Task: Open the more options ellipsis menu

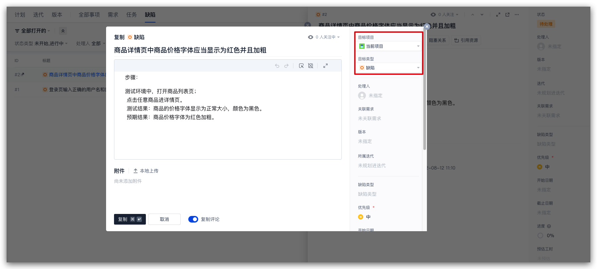Action: click(517, 15)
